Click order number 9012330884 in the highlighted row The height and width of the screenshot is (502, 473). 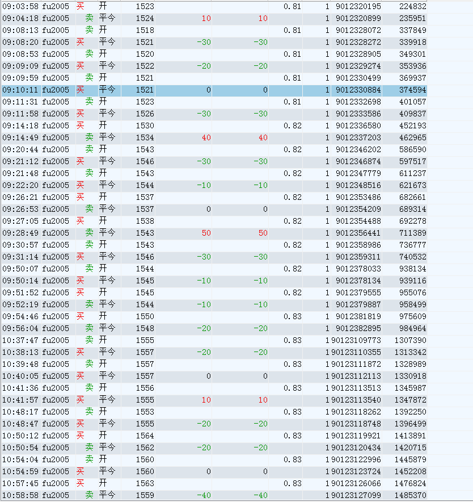(358, 90)
